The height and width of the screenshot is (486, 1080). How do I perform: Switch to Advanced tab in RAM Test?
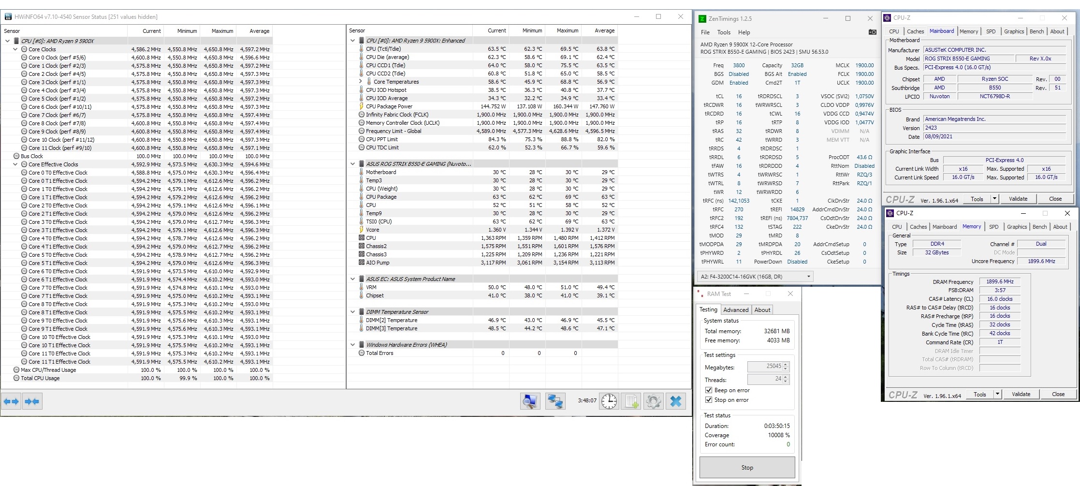click(736, 310)
